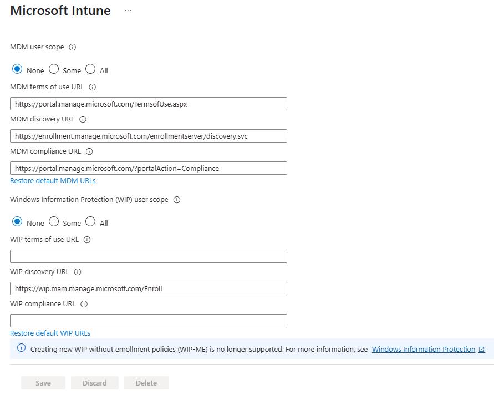
Task: Click the external link icon after Windows Information Protection
Action: (482, 350)
